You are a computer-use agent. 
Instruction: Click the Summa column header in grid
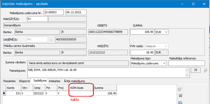click(x=105, y=88)
